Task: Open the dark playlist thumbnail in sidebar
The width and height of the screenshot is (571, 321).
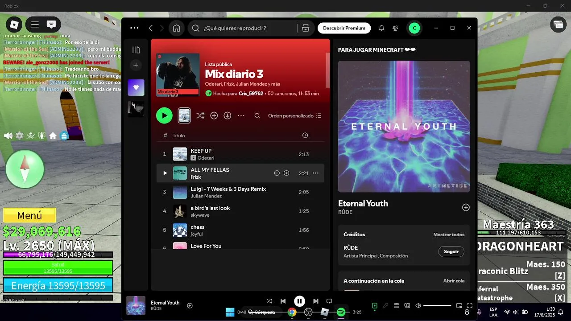Action: 136,109
